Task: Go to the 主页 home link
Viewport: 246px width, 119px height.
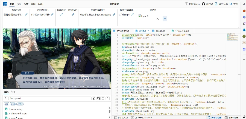Action: 234,4
